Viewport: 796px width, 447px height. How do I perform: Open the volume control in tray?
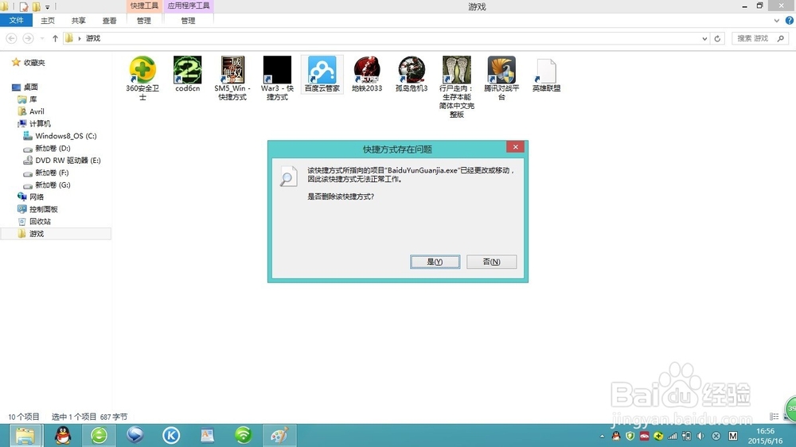pyautogui.click(x=701, y=436)
